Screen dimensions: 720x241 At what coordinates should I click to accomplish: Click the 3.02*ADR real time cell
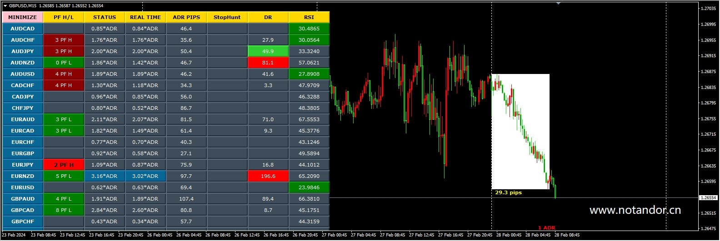point(145,176)
